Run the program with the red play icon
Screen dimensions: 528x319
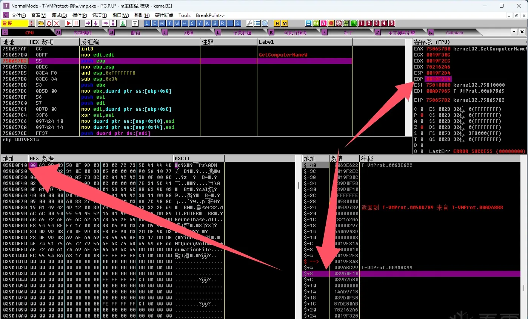(x=69, y=23)
